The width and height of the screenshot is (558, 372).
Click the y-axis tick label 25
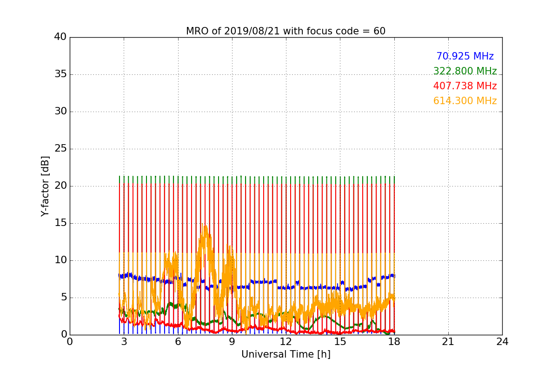pos(60,149)
